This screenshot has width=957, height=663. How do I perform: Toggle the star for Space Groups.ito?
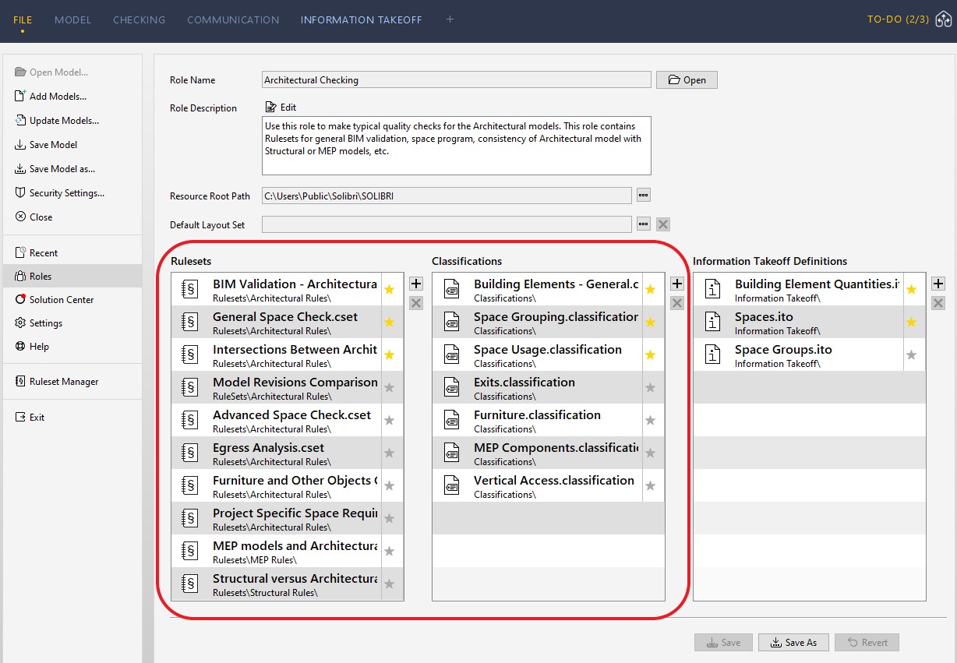pyautogui.click(x=912, y=354)
